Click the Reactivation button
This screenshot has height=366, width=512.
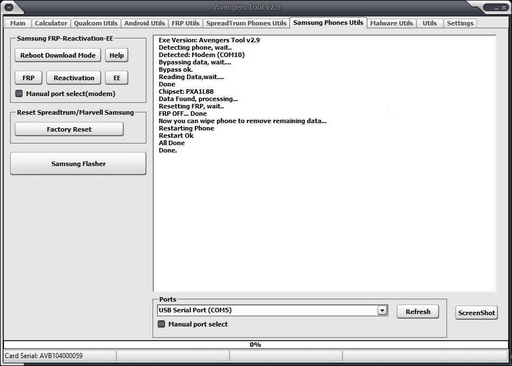click(x=74, y=78)
